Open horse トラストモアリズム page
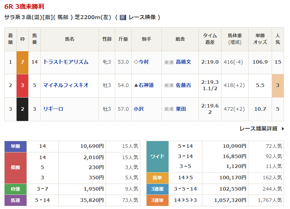The height and width of the screenshot is (209, 290). pos(66,62)
